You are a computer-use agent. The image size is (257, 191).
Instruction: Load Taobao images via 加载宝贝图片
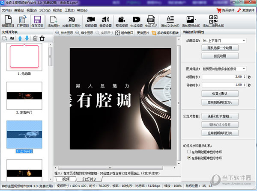72,21
